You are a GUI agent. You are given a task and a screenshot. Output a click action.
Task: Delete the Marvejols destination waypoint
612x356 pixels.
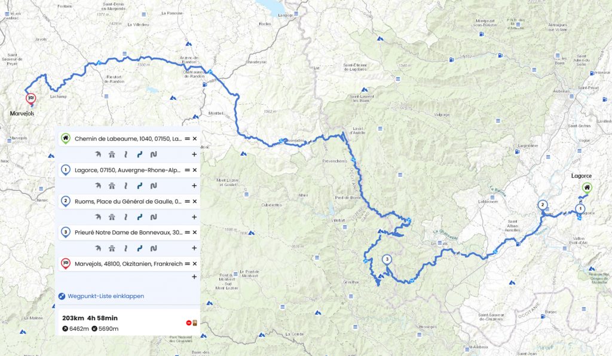click(194, 264)
